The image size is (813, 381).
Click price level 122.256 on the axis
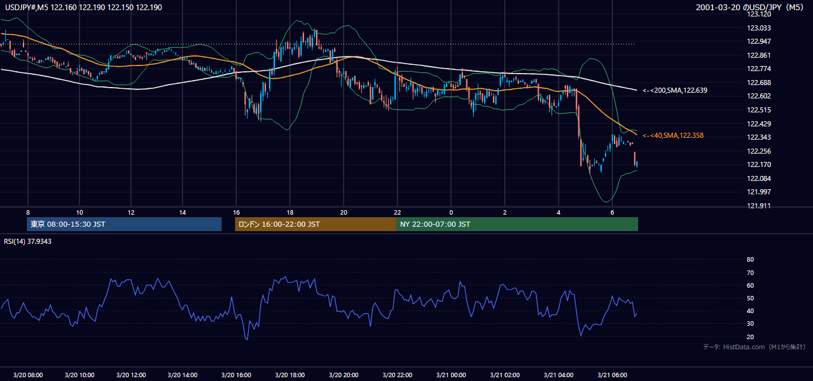click(759, 151)
